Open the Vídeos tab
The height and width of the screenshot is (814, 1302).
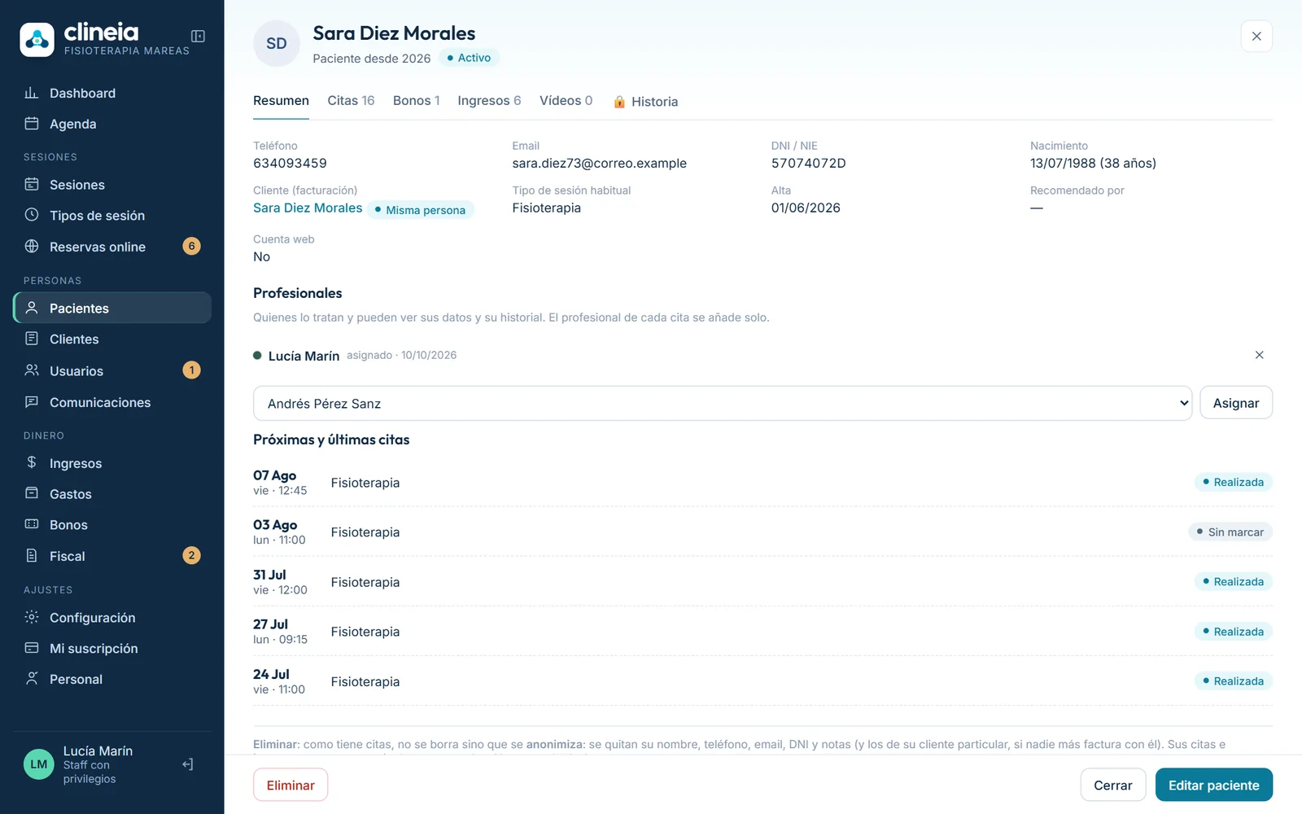click(x=566, y=101)
